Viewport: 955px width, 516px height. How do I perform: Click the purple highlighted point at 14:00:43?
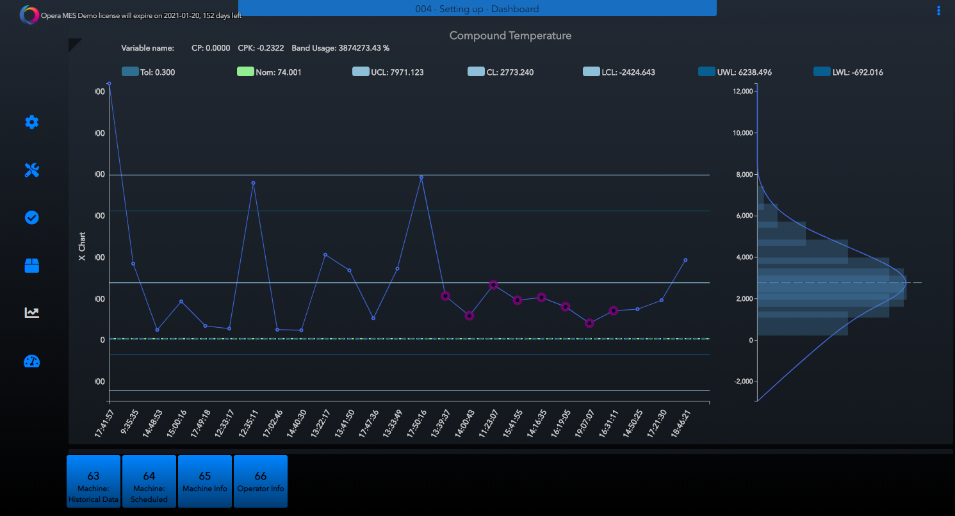pyautogui.click(x=469, y=316)
